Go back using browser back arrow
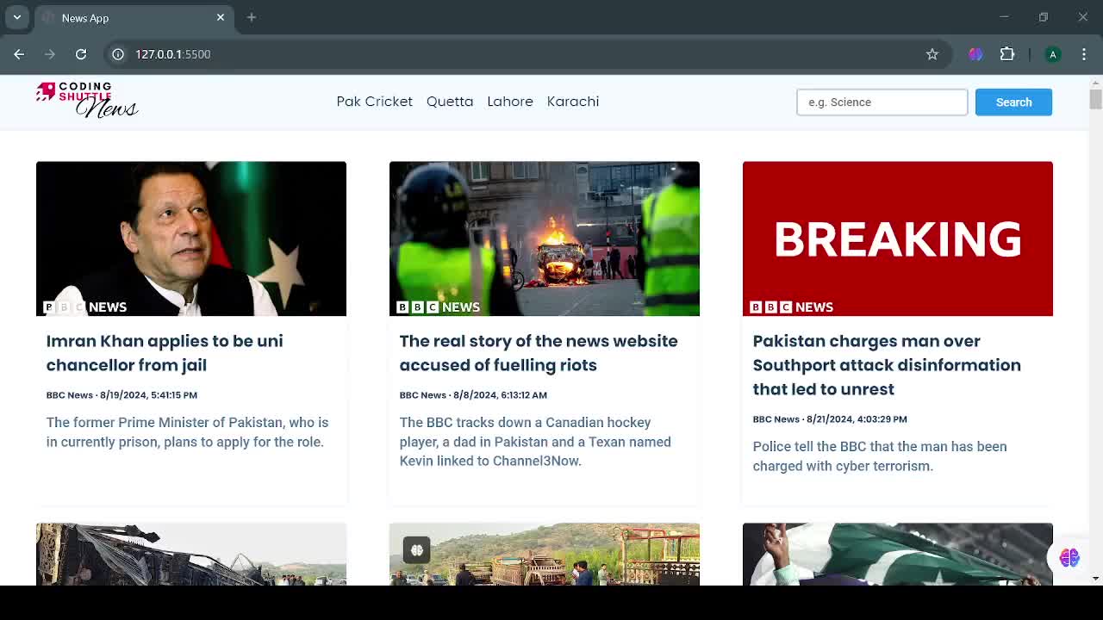Screen dimensions: 1103x620 [x=19, y=54]
